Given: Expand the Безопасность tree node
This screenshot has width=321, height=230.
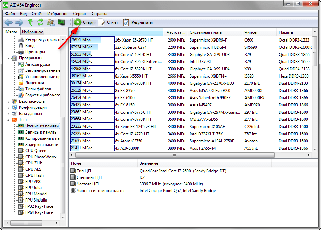Looking at the screenshot, I should pos(9,102).
